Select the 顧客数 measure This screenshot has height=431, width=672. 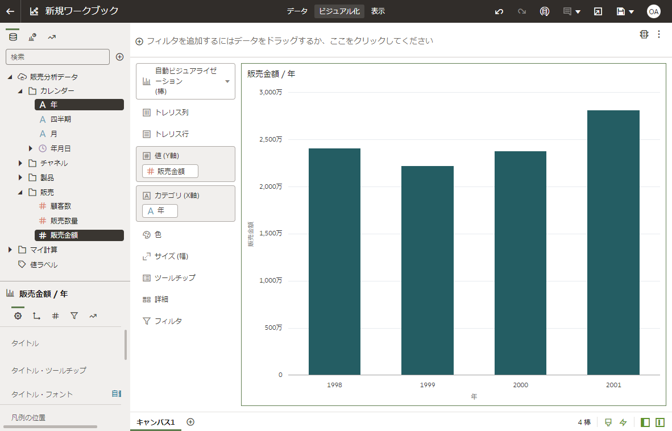coord(60,206)
